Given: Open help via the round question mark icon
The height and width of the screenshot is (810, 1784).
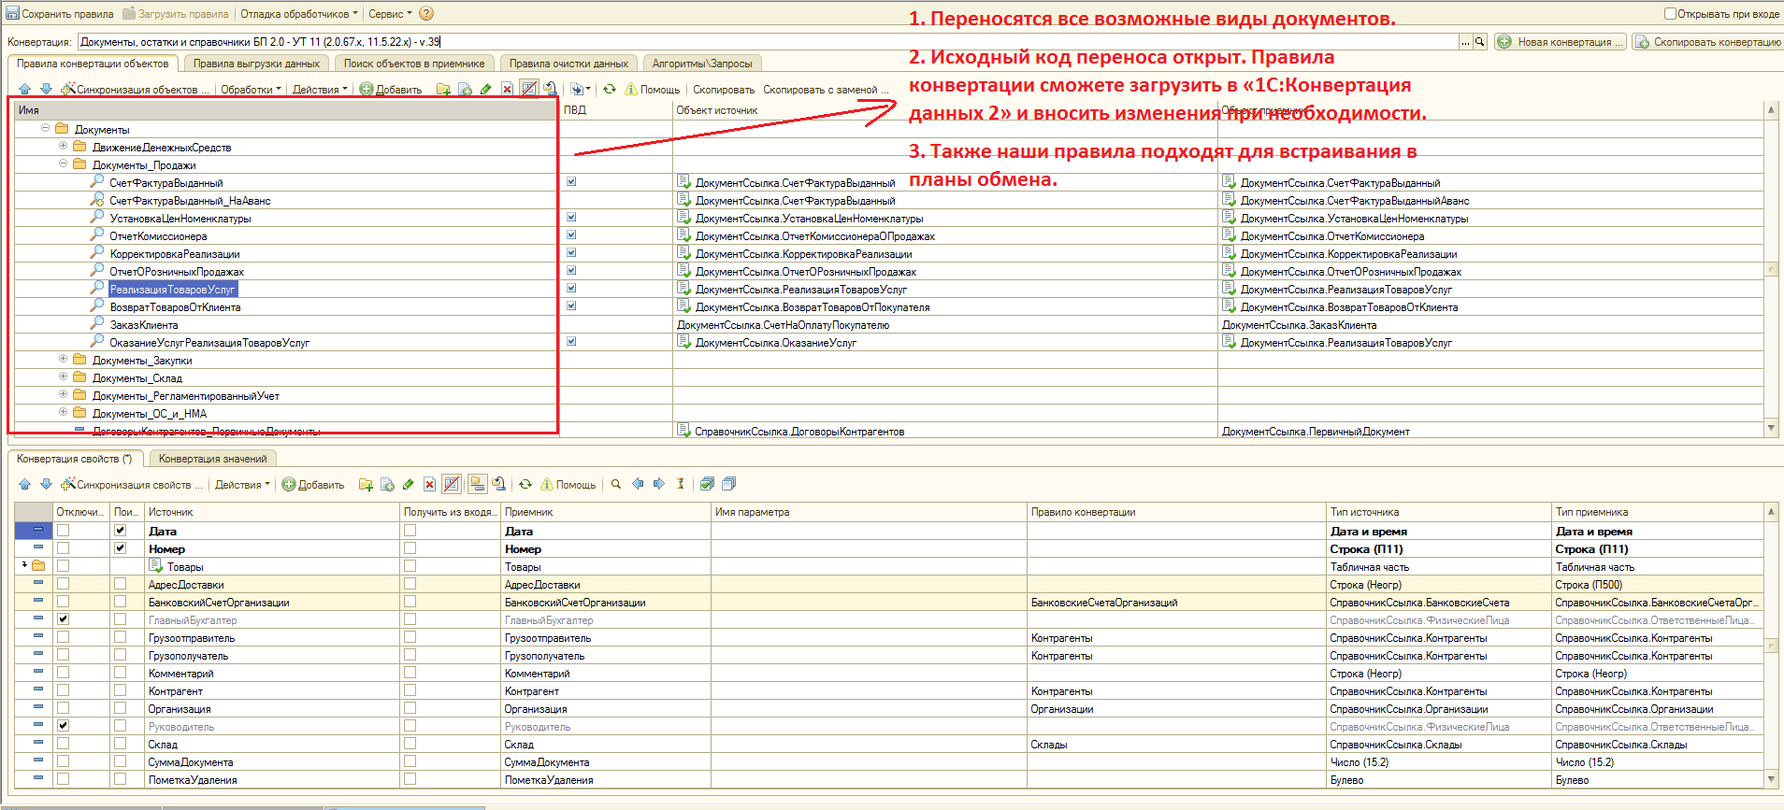Looking at the screenshot, I should point(426,14).
